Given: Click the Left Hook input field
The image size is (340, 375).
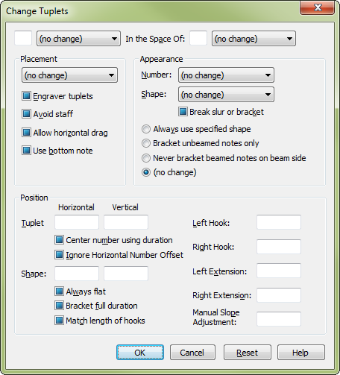Looking at the screenshot, I should (x=279, y=222).
